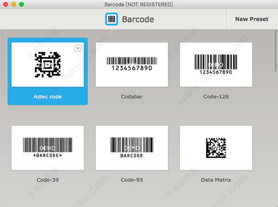278x207 pixels.
Task: Close the window with red button
Action: (x=6, y=4)
